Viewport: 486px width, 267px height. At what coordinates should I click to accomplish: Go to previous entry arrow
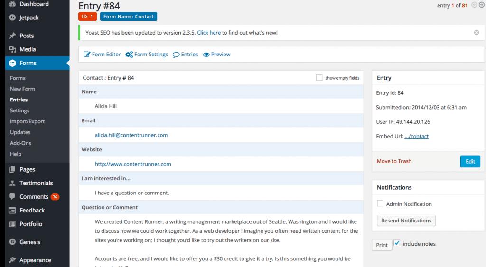coord(474,5)
